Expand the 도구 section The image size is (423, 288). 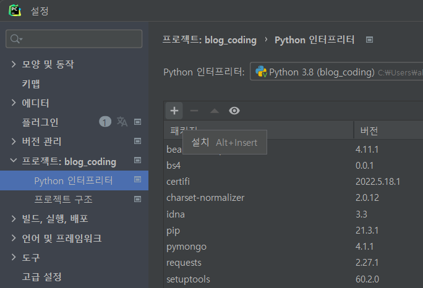click(x=14, y=257)
